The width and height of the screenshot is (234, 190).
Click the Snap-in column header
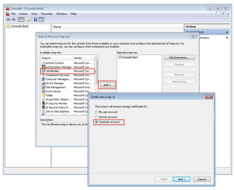click(x=57, y=58)
